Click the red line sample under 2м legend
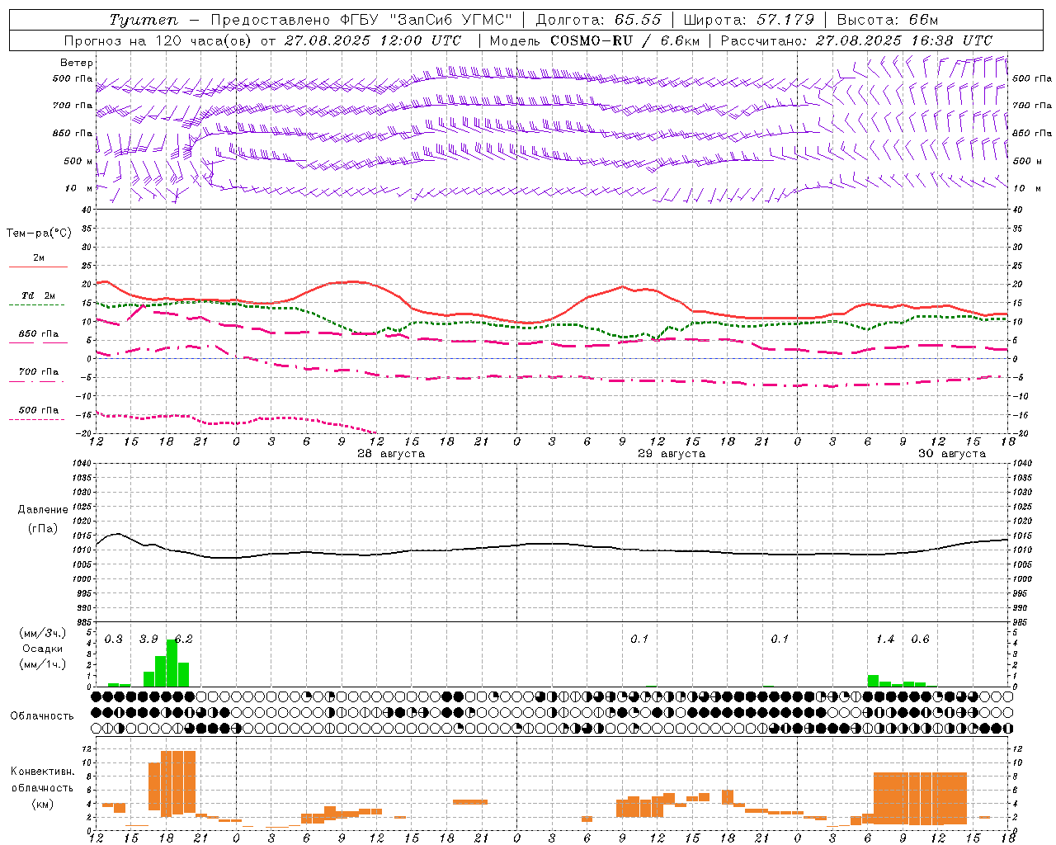Viewport: 1056px width, 845px height. [x=38, y=267]
